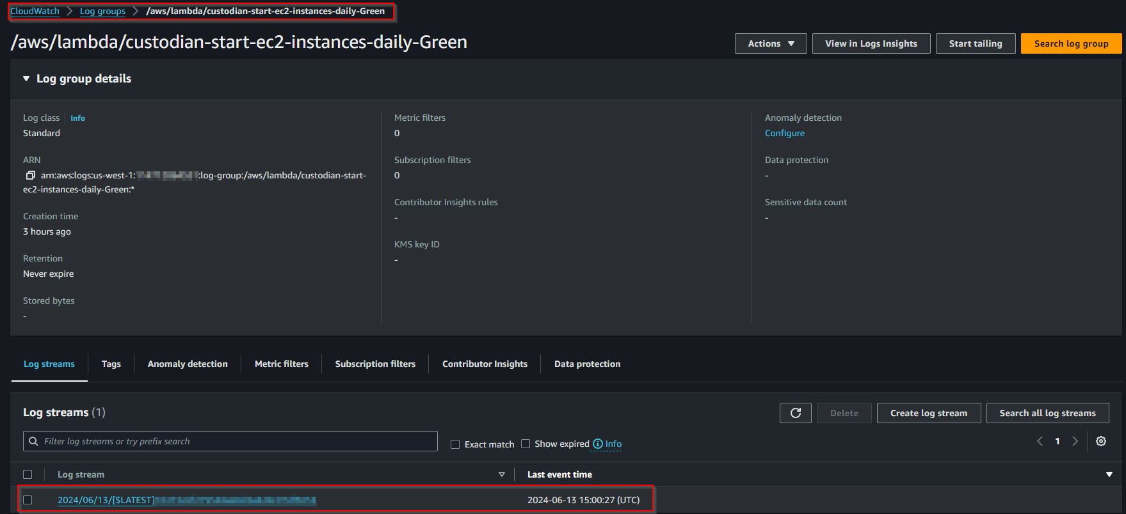This screenshot has height=514, width=1126.
Task: Click the Create log stream button
Action: (929, 413)
